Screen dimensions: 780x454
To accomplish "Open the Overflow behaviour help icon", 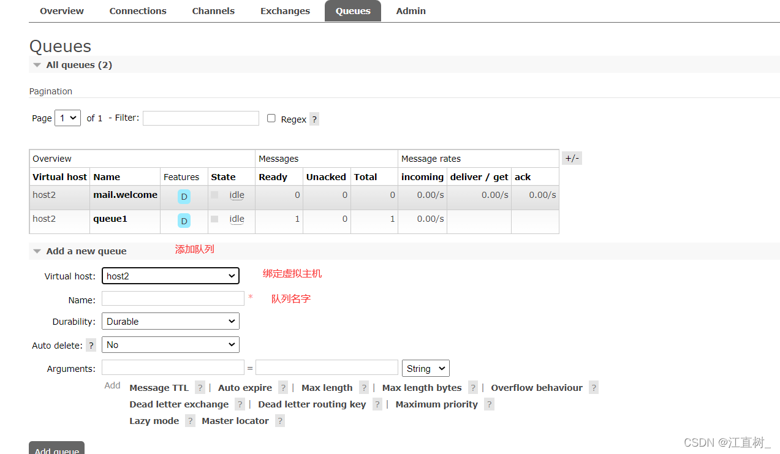I will 594,387.
